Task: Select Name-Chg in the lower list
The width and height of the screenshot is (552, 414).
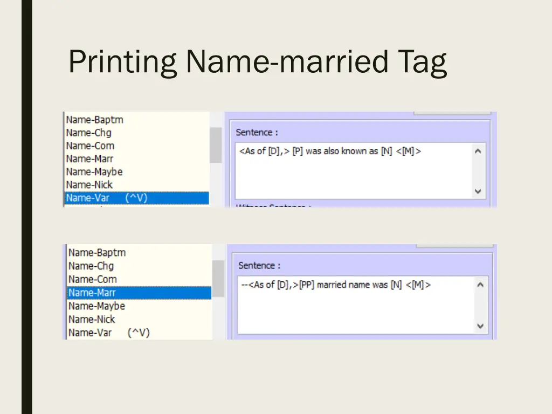Action: [91, 266]
